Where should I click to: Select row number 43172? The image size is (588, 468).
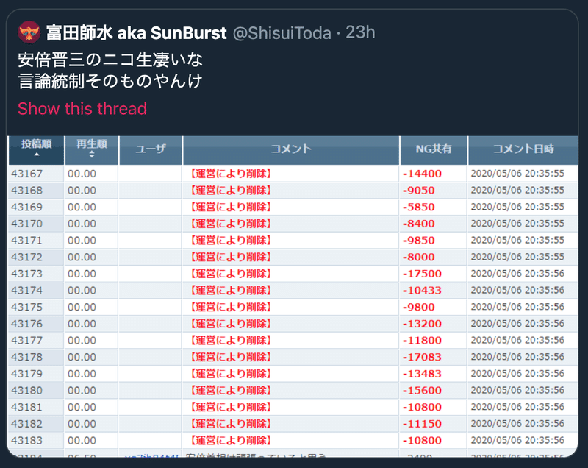pyautogui.click(x=26, y=257)
